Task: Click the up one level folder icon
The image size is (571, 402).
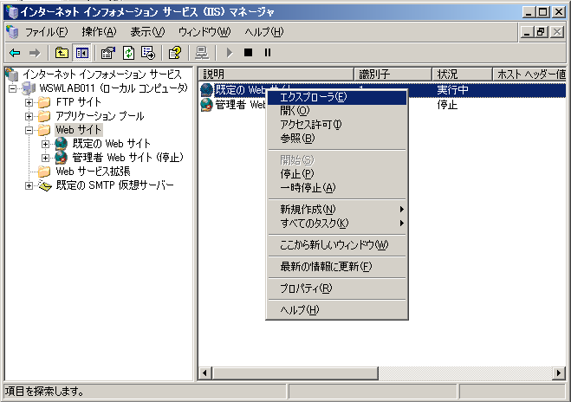Action: point(61,53)
